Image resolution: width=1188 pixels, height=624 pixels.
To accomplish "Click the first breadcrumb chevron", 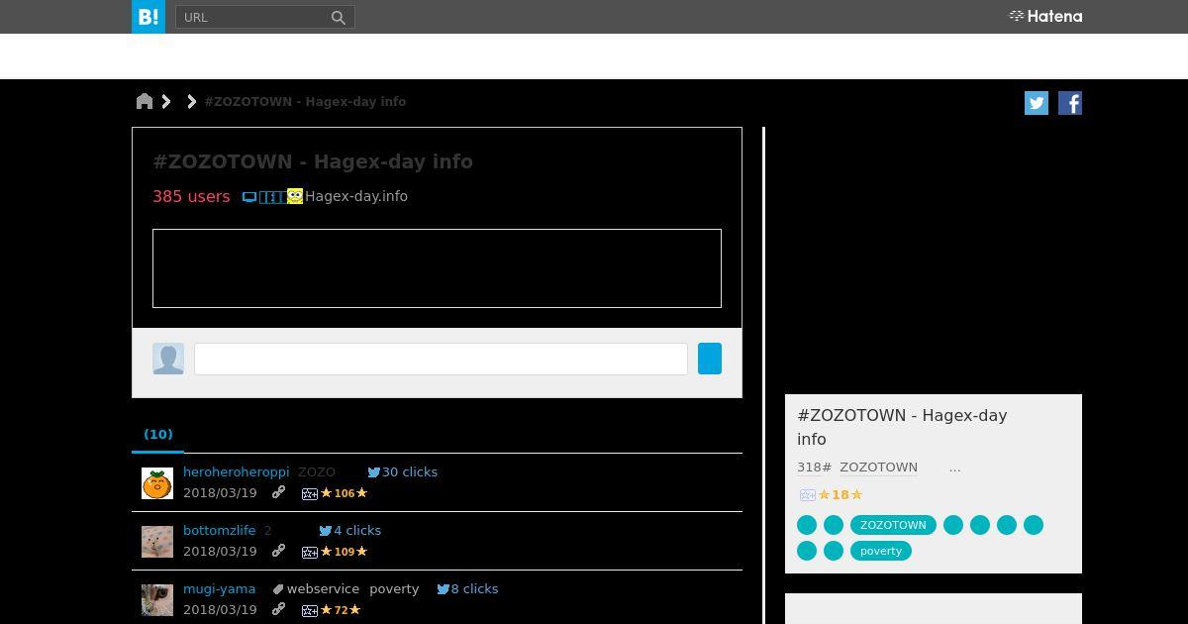I will pos(166,101).
